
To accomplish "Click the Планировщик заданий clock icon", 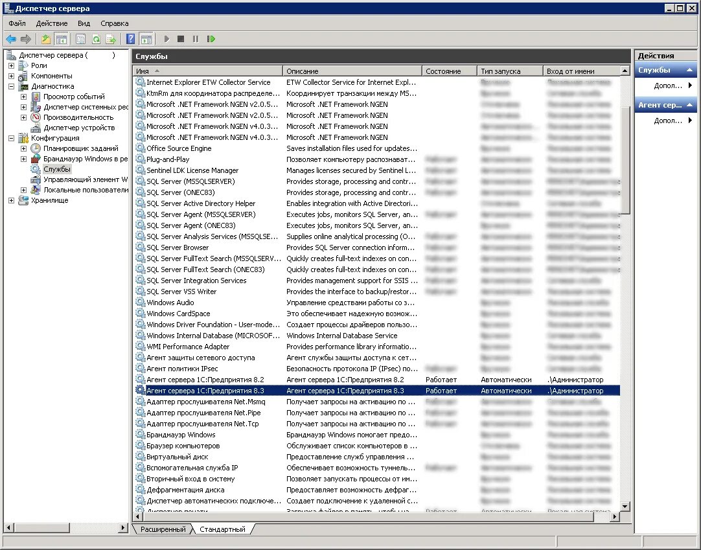I will 36,148.
